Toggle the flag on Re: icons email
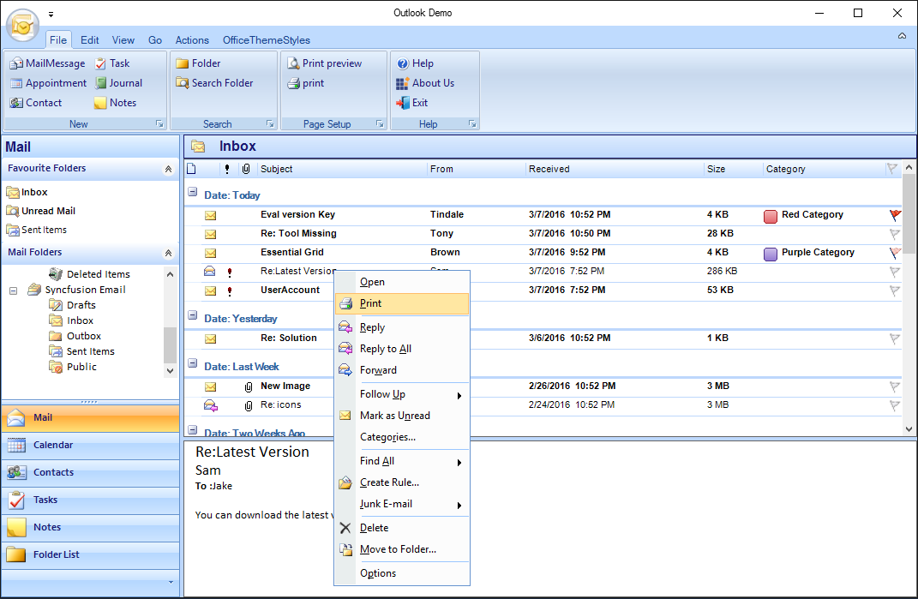 [895, 404]
